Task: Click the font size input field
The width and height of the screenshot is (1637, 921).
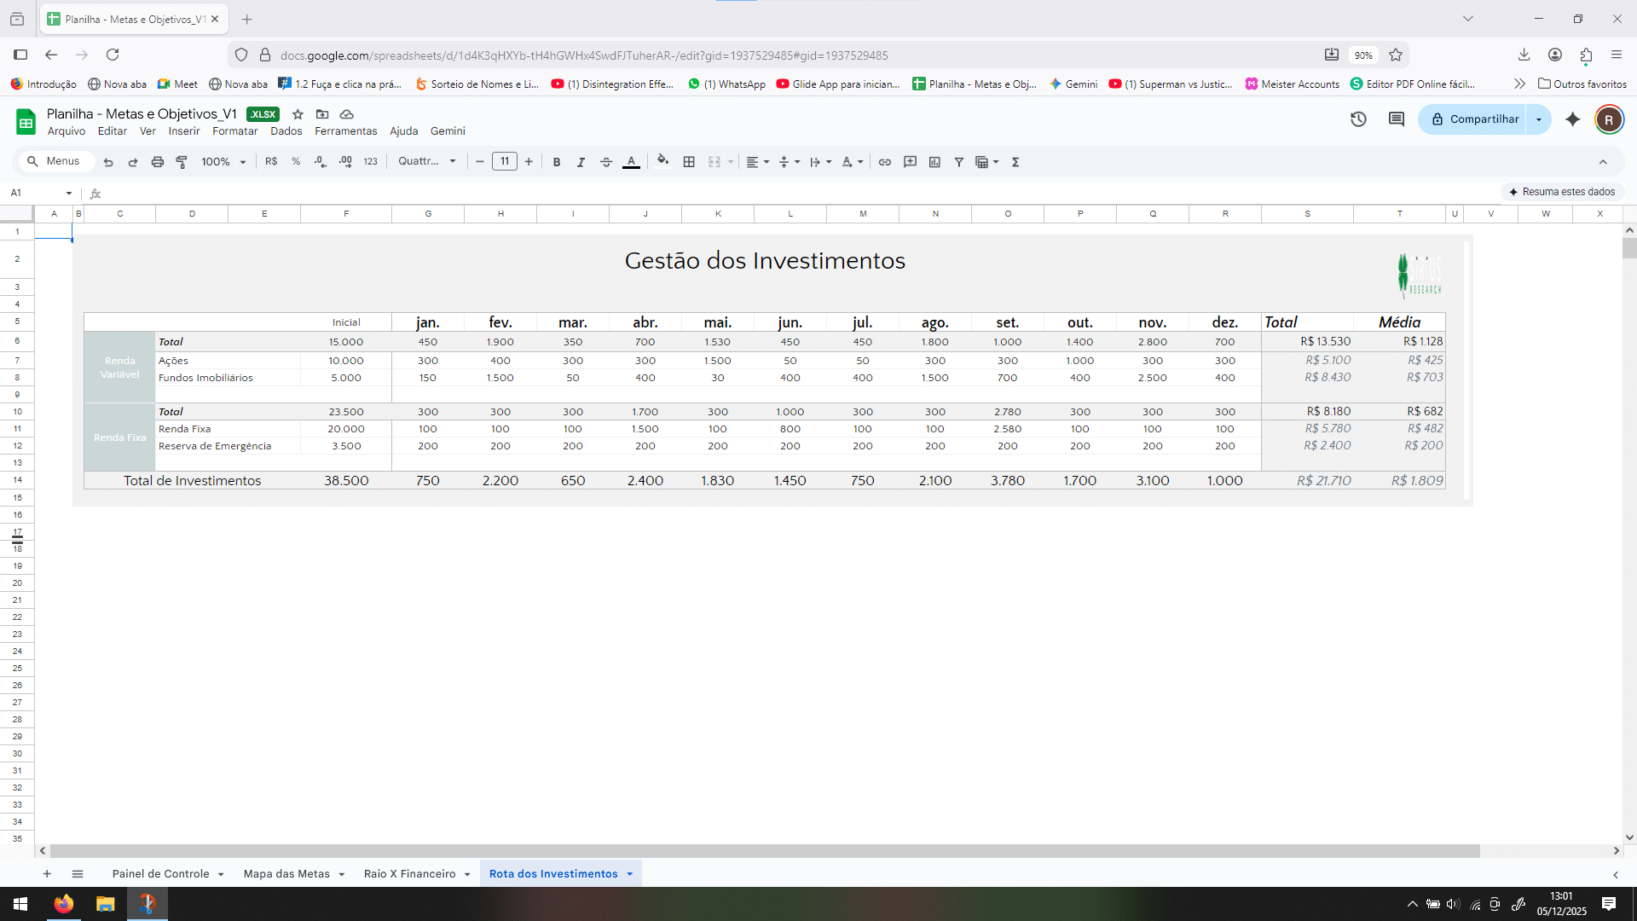Action: (x=504, y=161)
